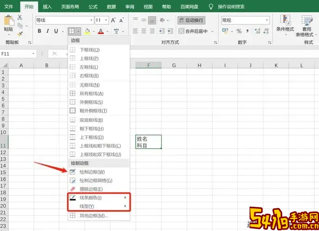Viewport: 319px width, 231px height.
Task: Click the Align Left icon
Action: point(135,31)
